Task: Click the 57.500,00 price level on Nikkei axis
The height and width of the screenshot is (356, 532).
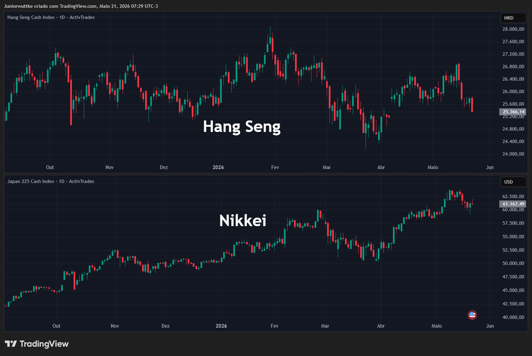Action: (x=513, y=223)
